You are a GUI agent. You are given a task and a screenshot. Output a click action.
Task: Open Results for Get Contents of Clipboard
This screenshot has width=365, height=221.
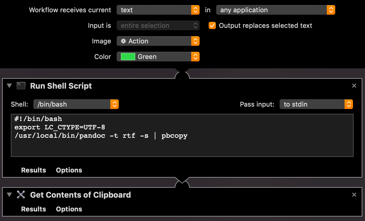click(x=33, y=209)
